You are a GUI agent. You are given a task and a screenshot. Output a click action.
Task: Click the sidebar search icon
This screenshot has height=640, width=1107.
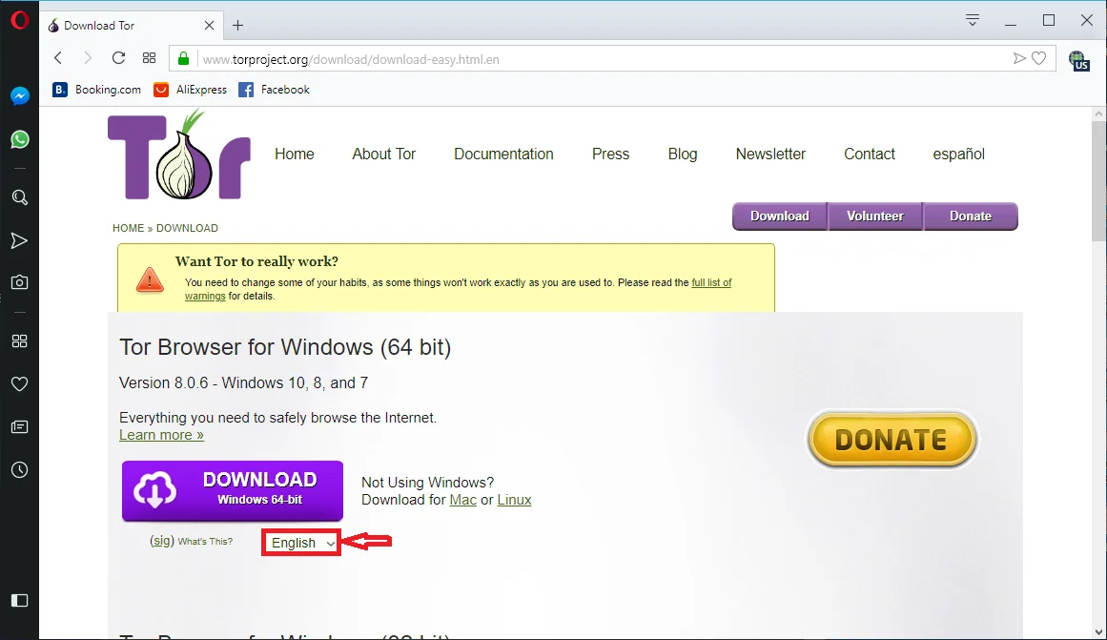coord(19,197)
